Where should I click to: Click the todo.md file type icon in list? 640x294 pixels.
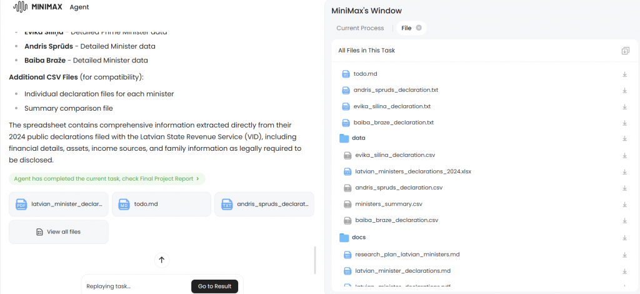(x=346, y=74)
